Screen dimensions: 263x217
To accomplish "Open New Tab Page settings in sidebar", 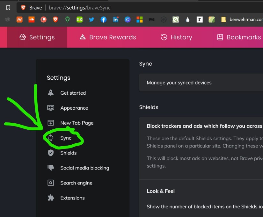I will tap(70, 123).
